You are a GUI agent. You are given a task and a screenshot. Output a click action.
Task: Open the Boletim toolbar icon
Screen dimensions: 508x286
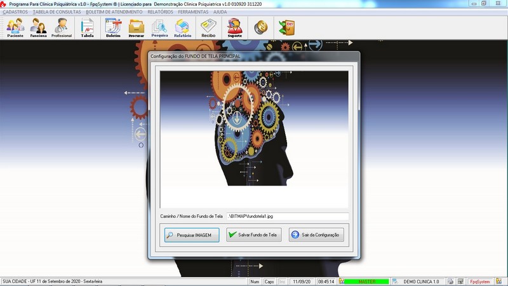113,28
